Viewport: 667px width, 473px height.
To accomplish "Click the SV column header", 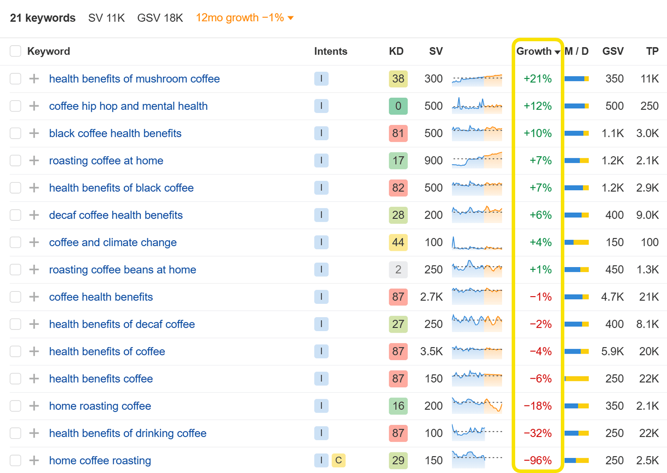I will click(x=436, y=51).
